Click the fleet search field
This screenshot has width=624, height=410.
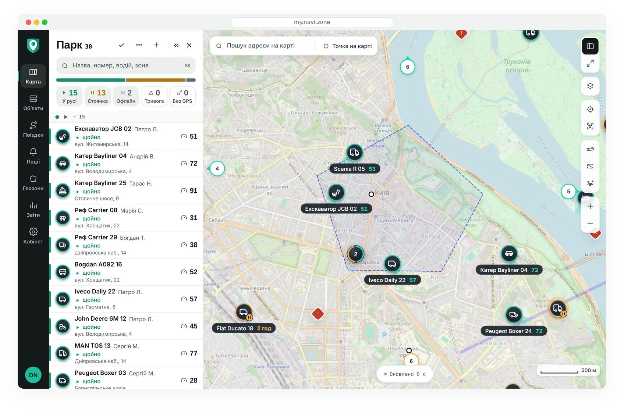coord(126,65)
